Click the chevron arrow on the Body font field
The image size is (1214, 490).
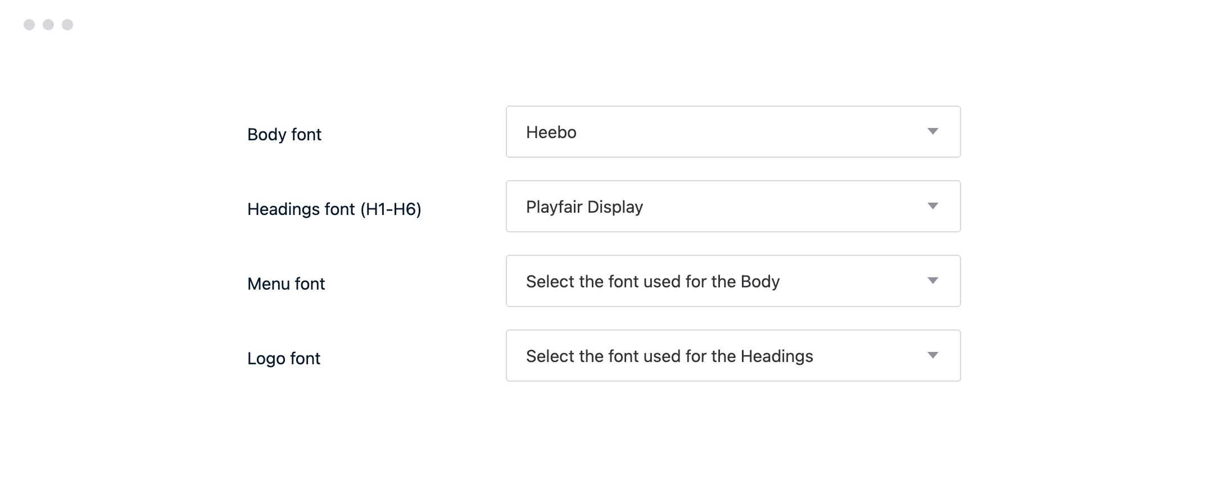click(x=932, y=131)
